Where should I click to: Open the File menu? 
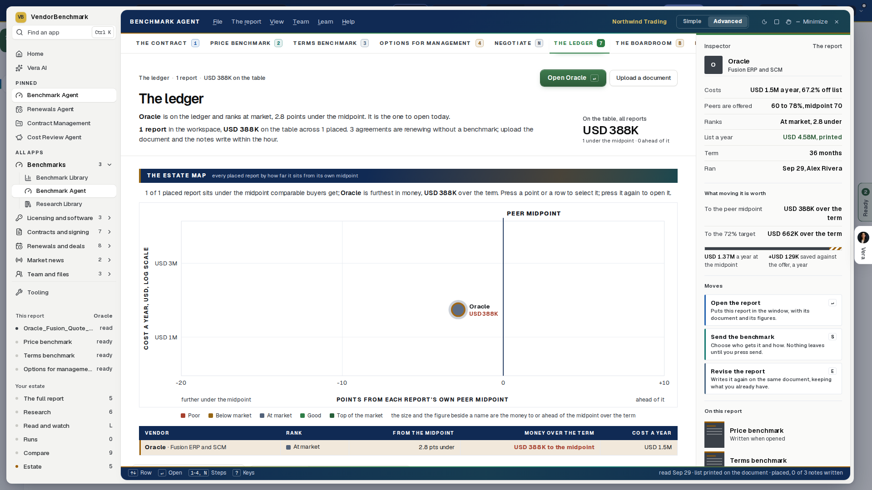218,22
